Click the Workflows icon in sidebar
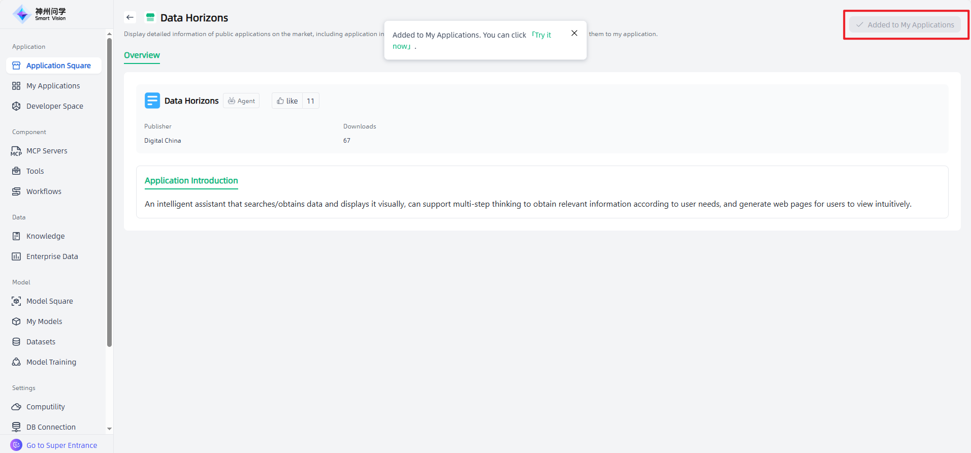971x453 pixels. [x=16, y=191]
